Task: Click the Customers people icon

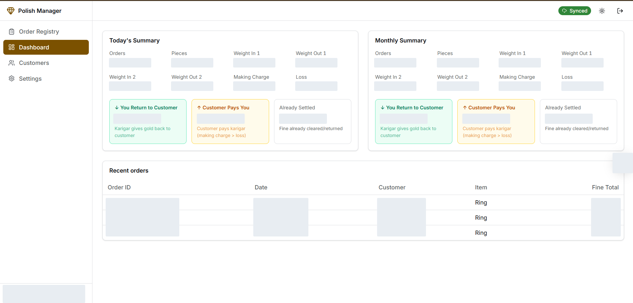Action: tap(12, 63)
